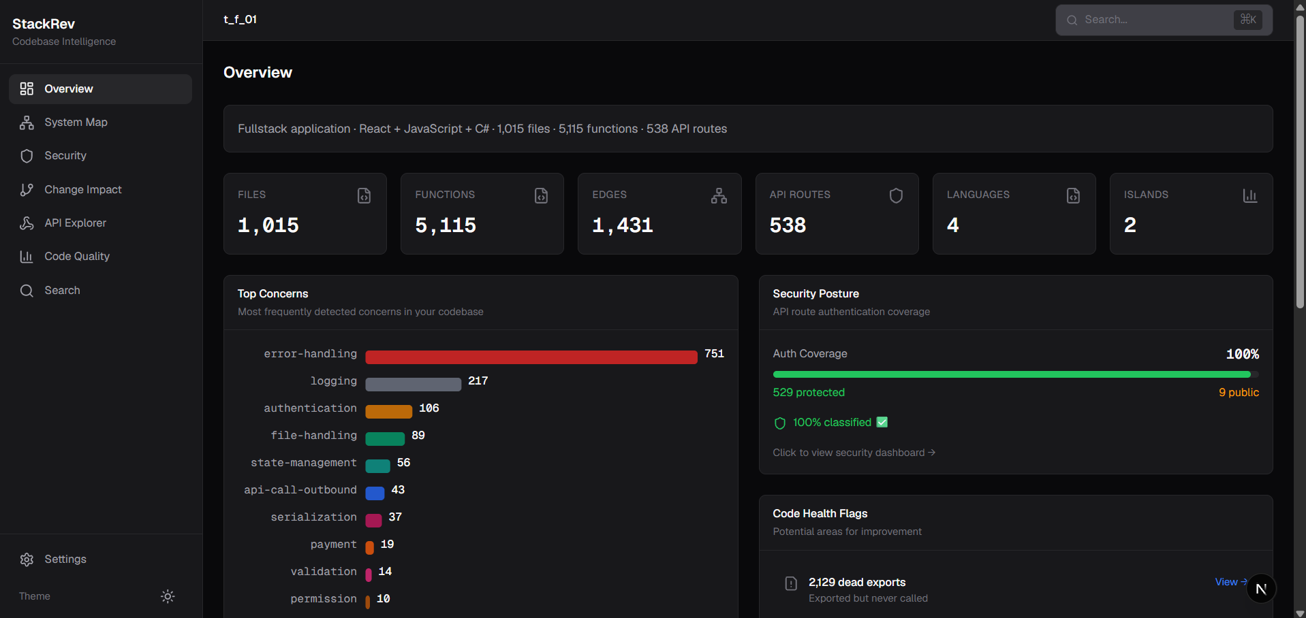The image size is (1306, 618).
Task: Click the blue api-call-outbound bar
Action: [375, 493]
